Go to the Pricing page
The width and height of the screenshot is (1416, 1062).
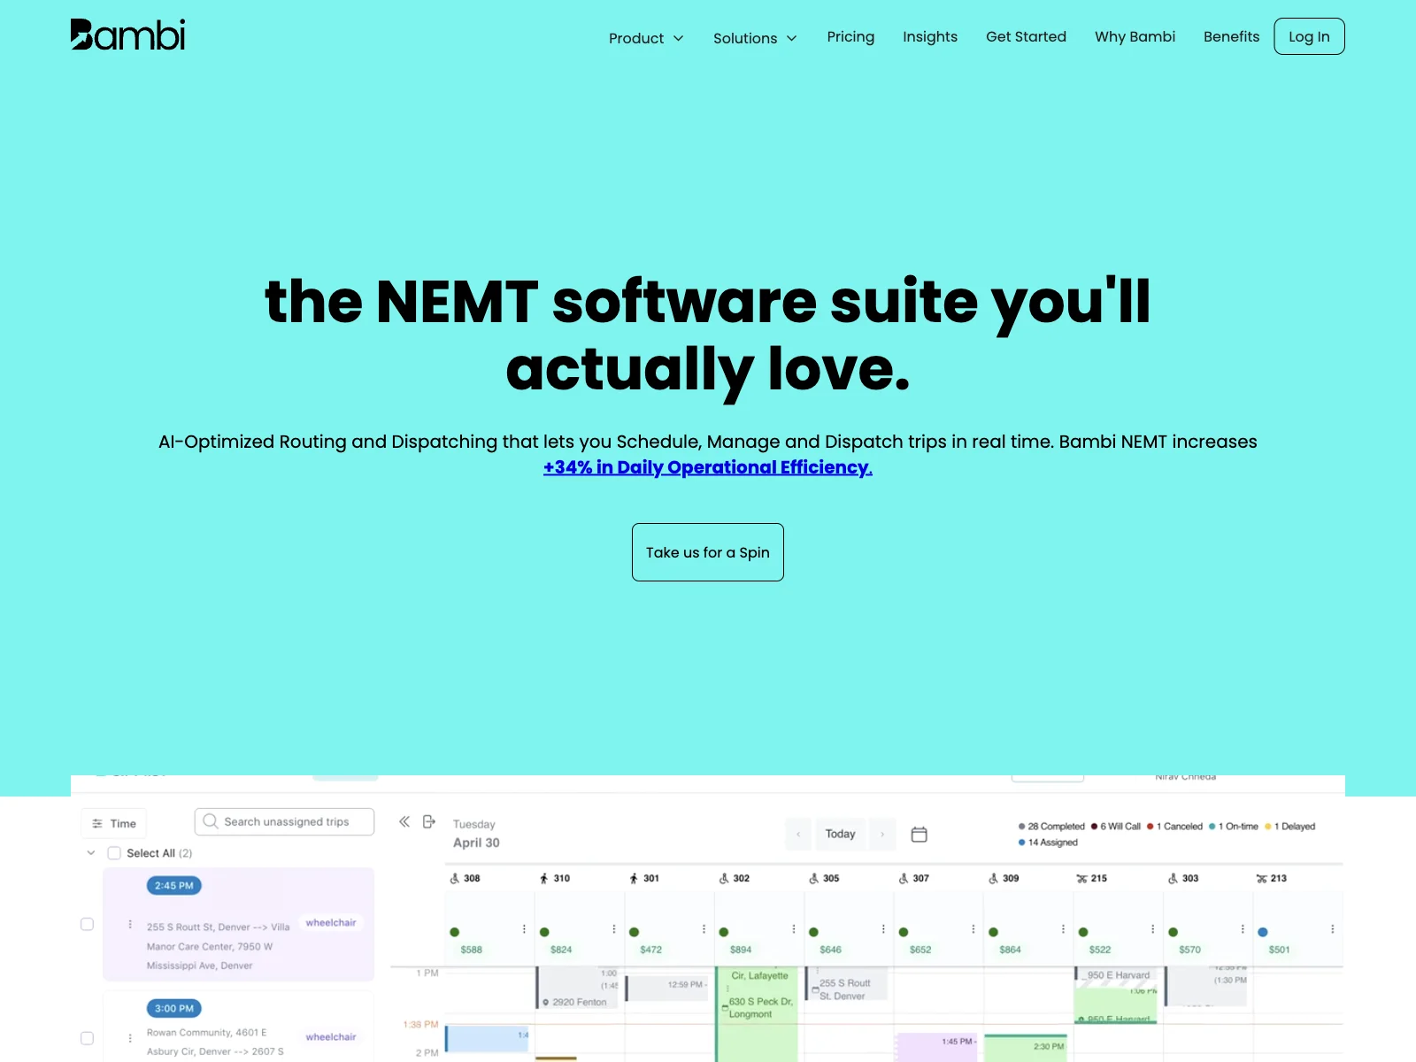[x=850, y=36]
